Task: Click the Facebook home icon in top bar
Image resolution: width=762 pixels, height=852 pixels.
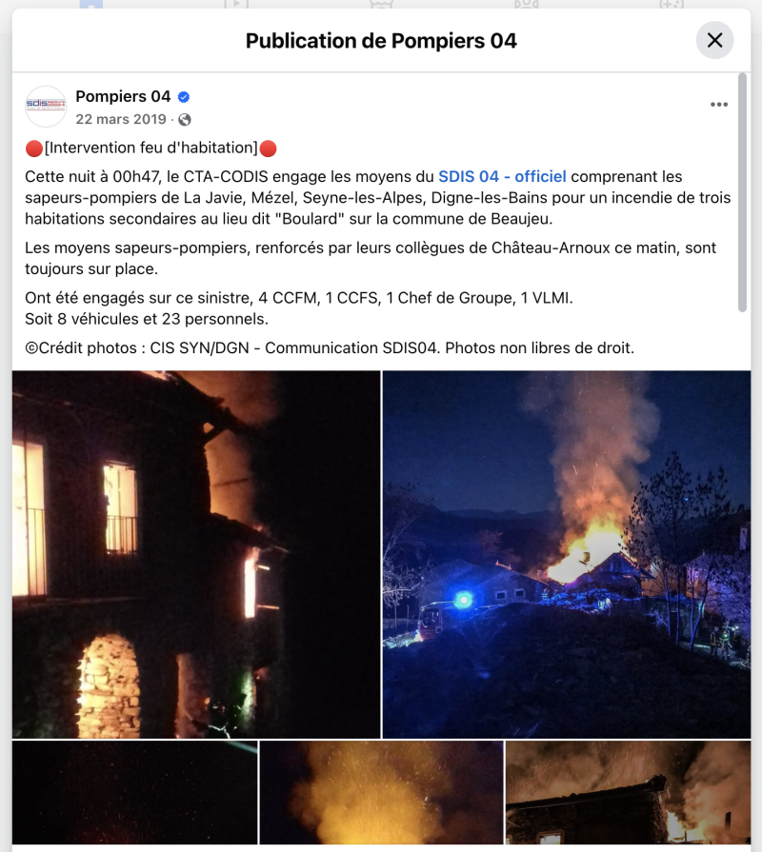Action: point(90,4)
